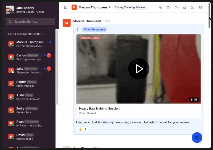This screenshot has width=213, height=150.
Task: Star the Marcus Thompson conversation
Action: point(185,7)
